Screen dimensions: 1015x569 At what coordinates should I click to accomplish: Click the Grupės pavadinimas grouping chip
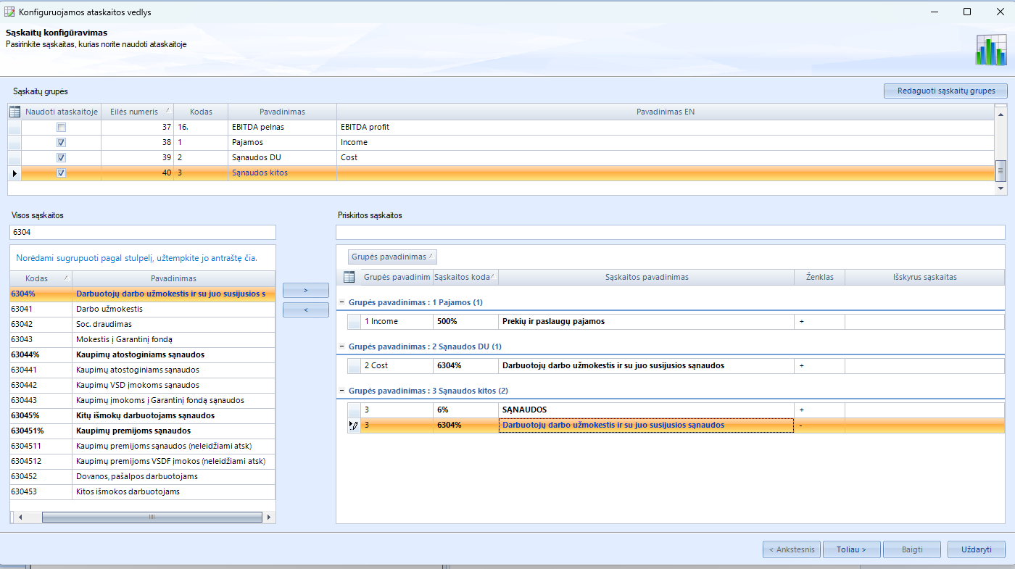[x=392, y=257]
